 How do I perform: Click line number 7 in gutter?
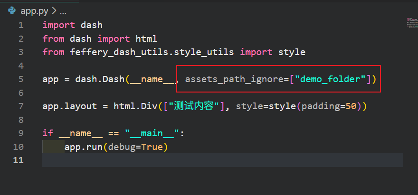pos(21,106)
